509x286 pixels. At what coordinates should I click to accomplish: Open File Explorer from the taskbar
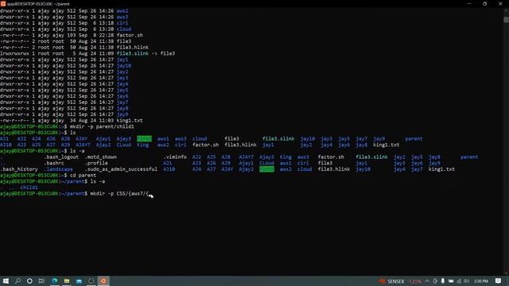(67, 280)
